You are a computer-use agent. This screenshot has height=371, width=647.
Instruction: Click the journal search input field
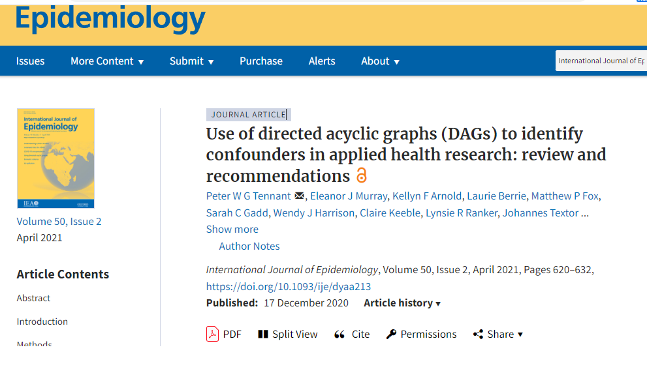pyautogui.click(x=601, y=61)
